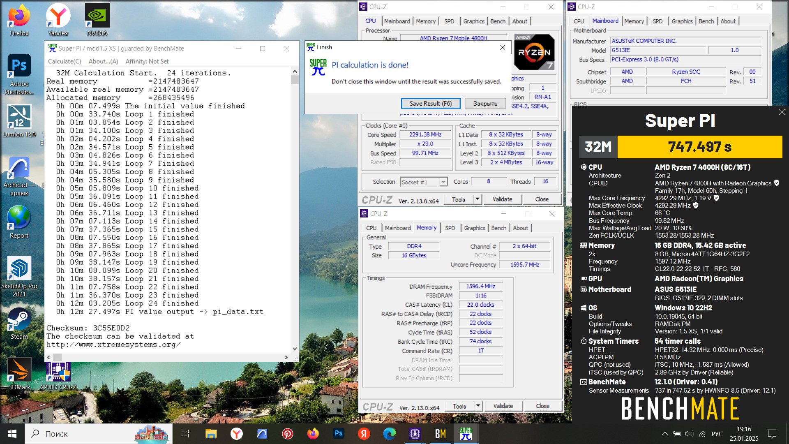Click the Windows Start button
Viewport: 789px width, 444px height.
(12, 434)
